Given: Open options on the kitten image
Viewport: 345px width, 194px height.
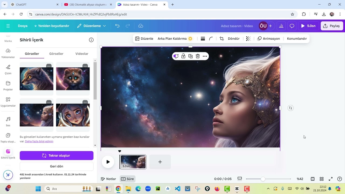Looking at the screenshot, I should (x=85, y=66).
